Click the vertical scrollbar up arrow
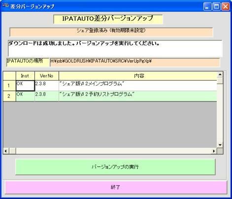232x199 pixels. [x=220, y=74]
